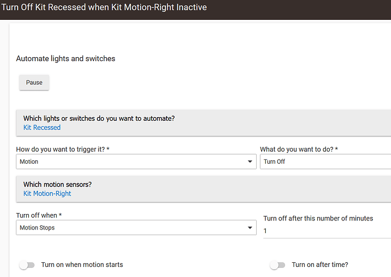This screenshot has width=391, height=277.
Task: Enable the 'Turn on when motion starts' switch
Action: (x=27, y=265)
